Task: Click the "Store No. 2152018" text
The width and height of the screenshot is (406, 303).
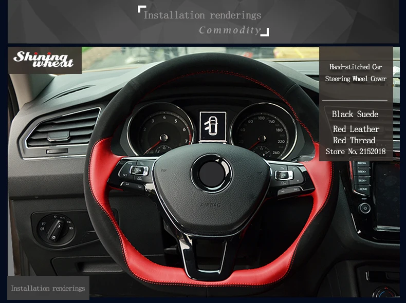Action: [356, 151]
